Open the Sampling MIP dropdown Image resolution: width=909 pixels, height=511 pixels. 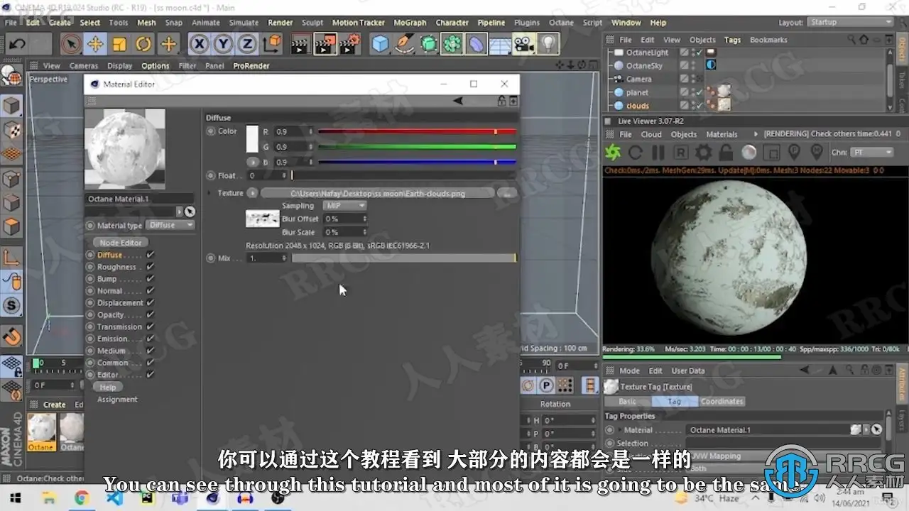(344, 206)
